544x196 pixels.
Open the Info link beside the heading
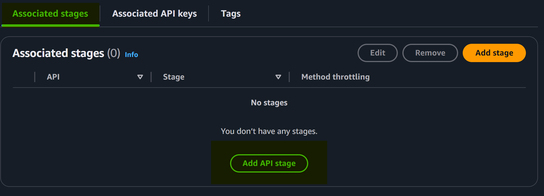(x=131, y=55)
